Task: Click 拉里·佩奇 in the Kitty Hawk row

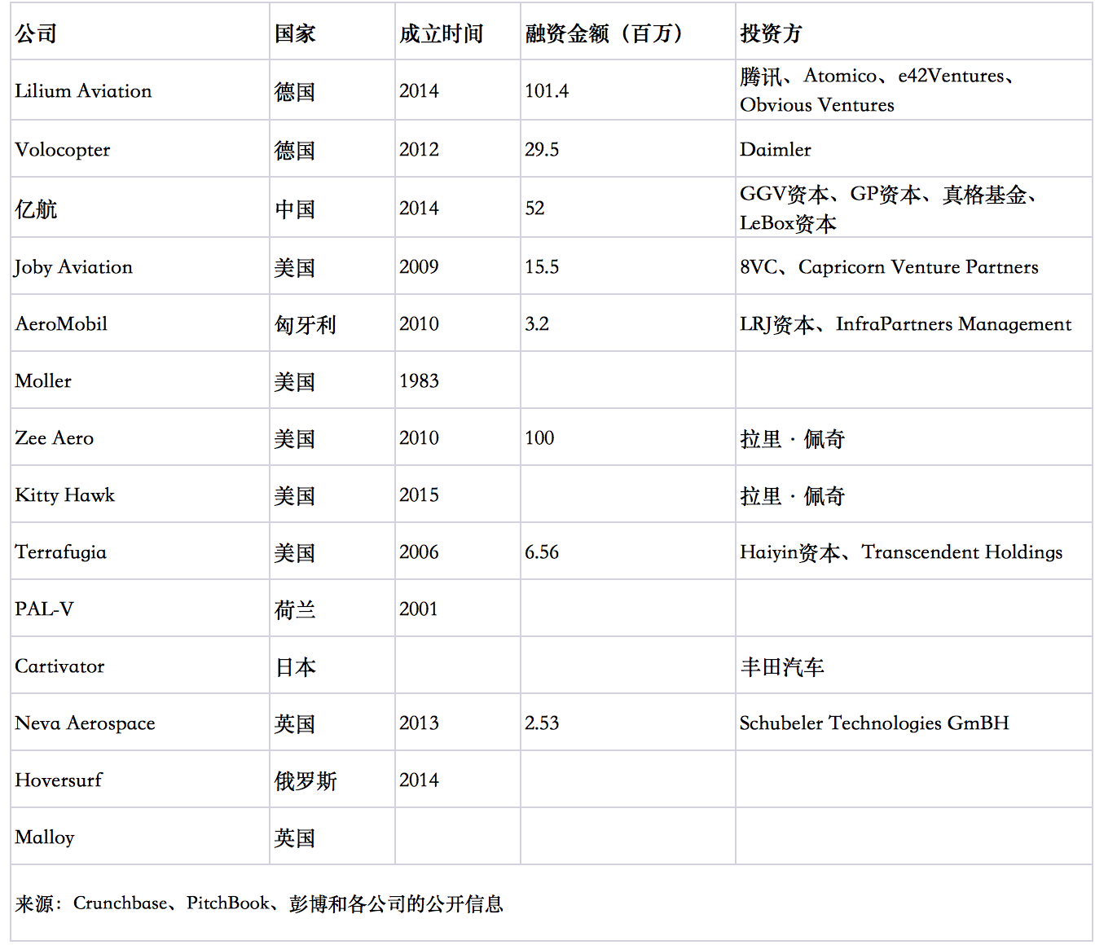Action: coord(792,496)
